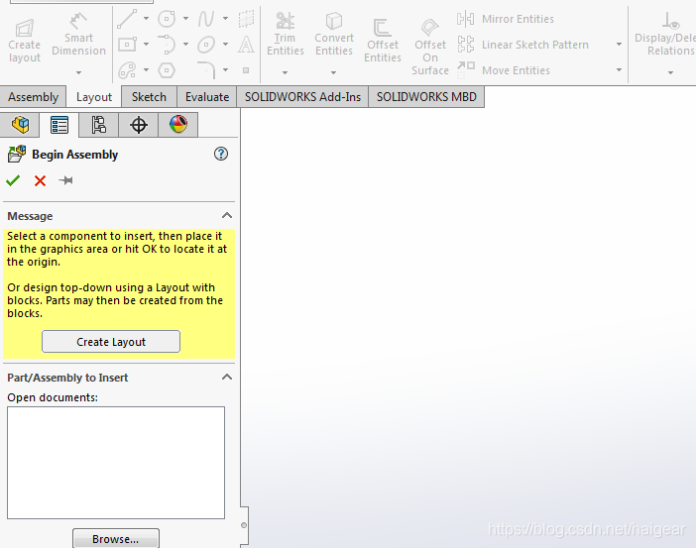This screenshot has height=548, width=696.
Task: Expand Display/Delete Relations dropdown arrow
Action: [x=670, y=72]
